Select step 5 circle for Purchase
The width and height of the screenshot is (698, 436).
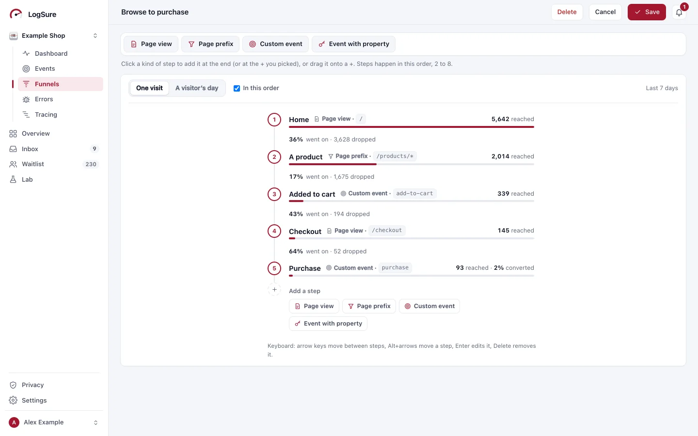[x=274, y=268]
